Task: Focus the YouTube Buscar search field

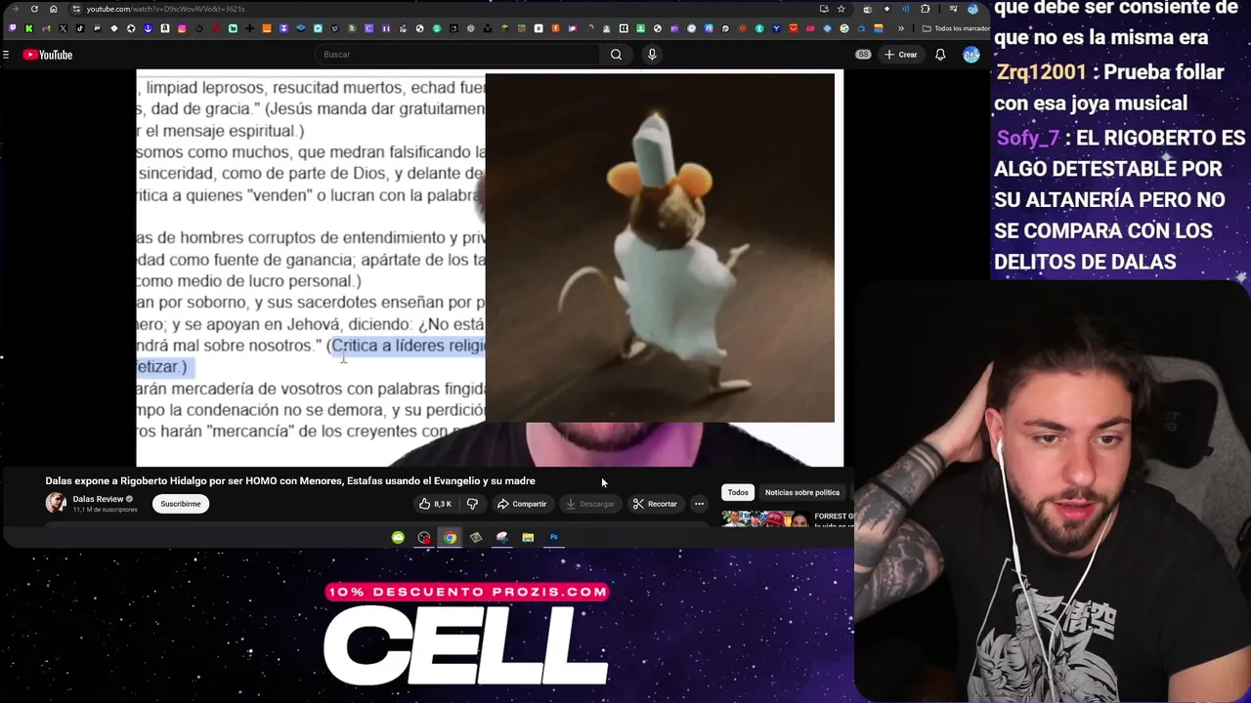Action: point(457,55)
